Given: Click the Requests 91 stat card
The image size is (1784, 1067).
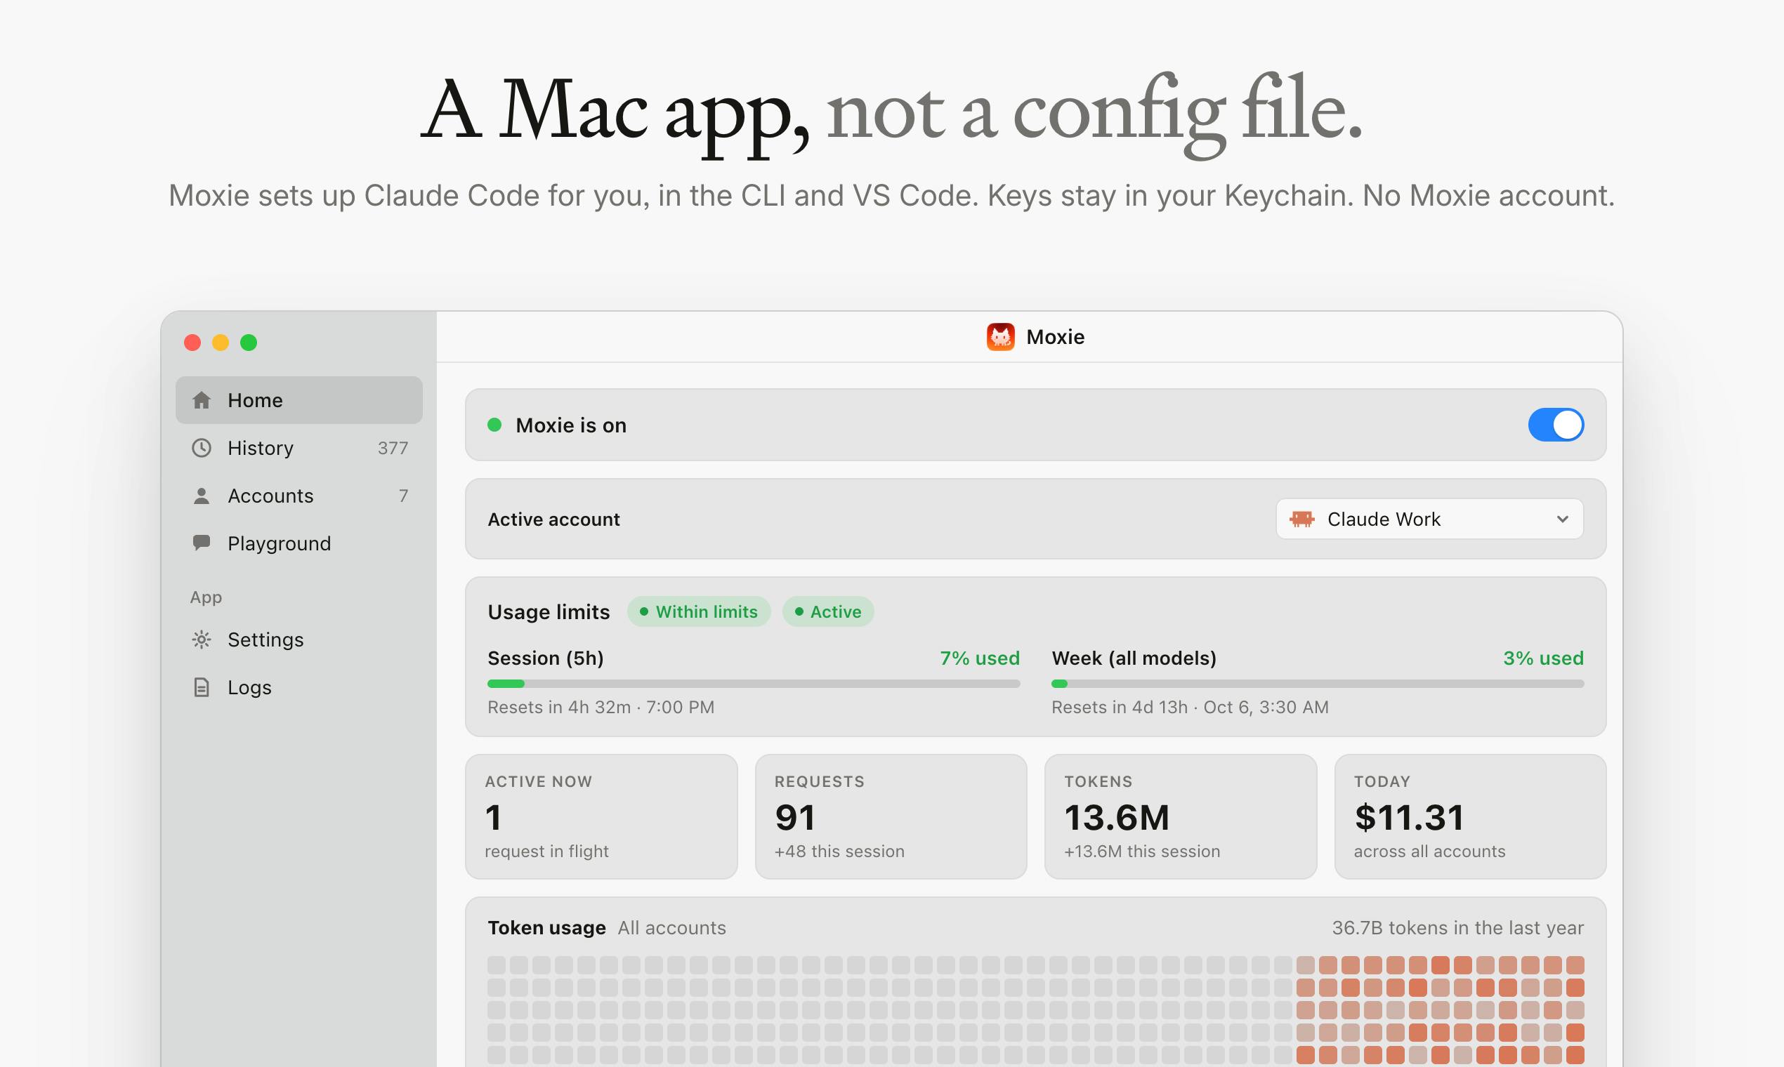Looking at the screenshot, I should pyautogui.click(x=891, y=817).
